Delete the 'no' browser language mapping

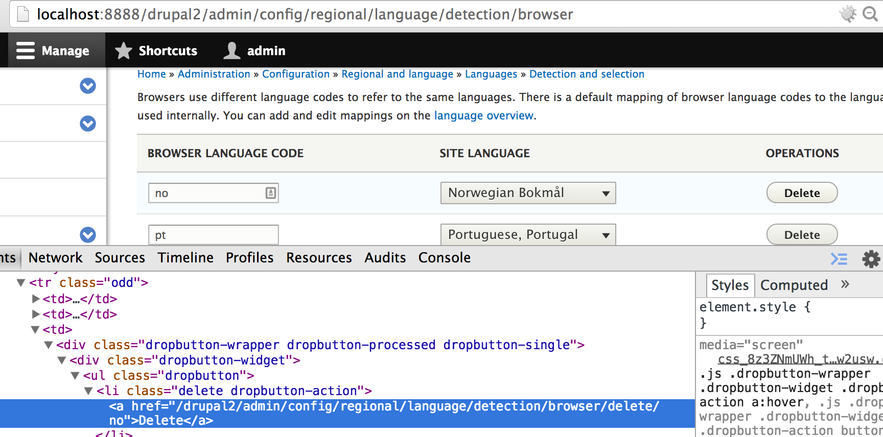point(802,193)
